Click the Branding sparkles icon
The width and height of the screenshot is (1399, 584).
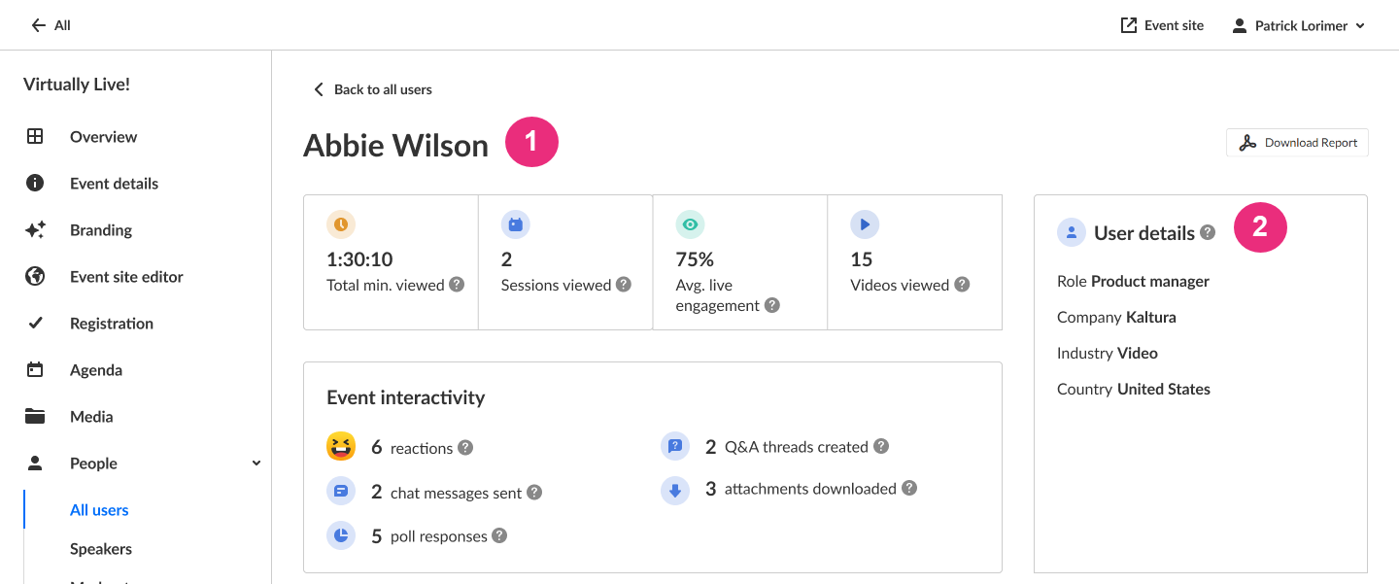click(x=35, y=230)
